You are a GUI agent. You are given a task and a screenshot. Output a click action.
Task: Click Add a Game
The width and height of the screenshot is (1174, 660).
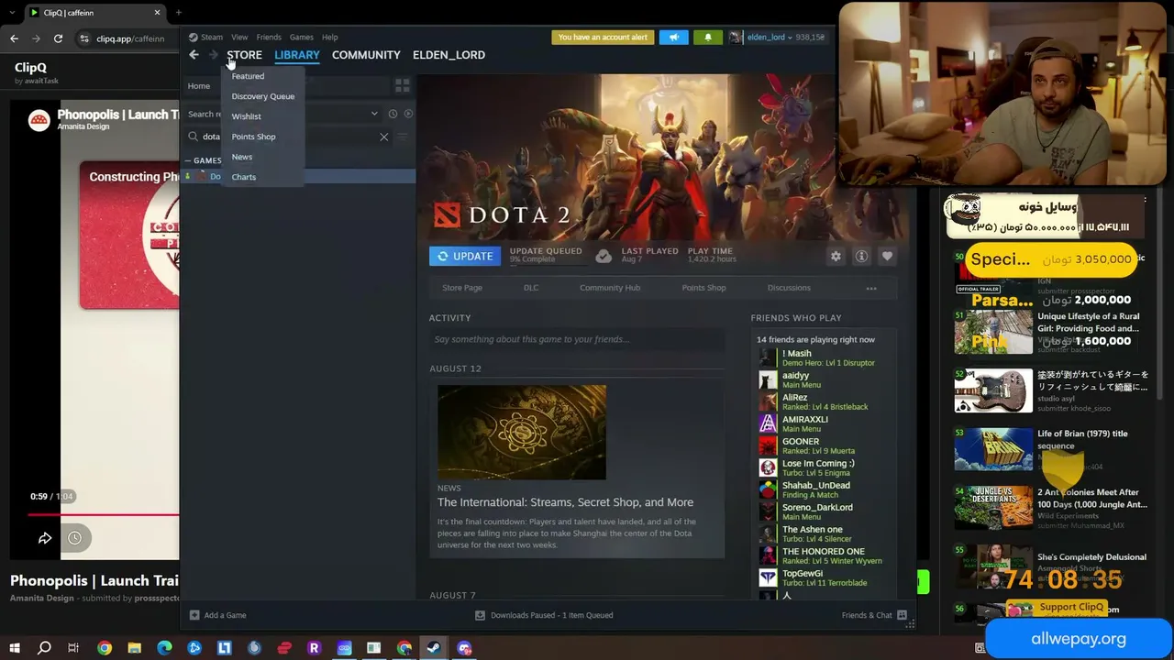[218, 615]
